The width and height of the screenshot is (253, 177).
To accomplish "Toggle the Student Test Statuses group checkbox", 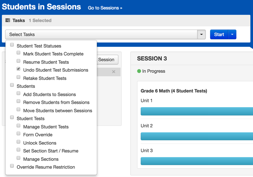I will (12, 45).
